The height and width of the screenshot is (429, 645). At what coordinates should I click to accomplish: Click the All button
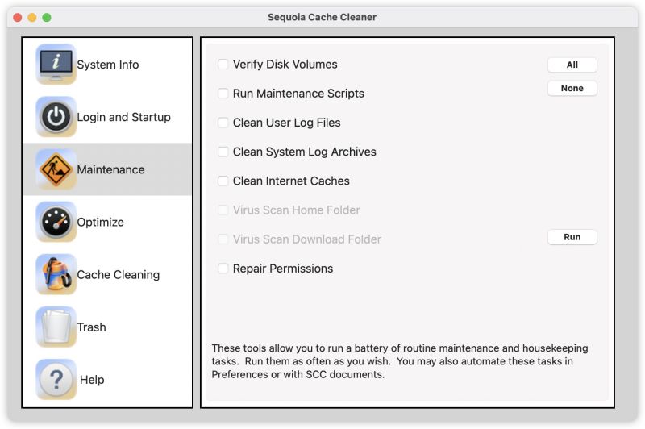coord(572,65)
